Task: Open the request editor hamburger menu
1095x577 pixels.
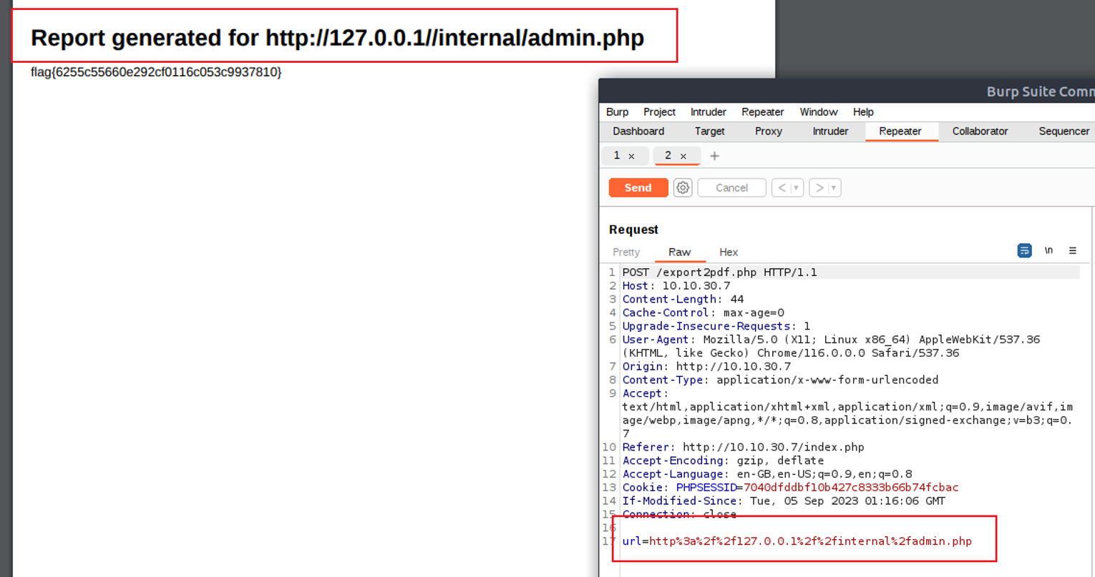Action: click(x=1072, y=251)
